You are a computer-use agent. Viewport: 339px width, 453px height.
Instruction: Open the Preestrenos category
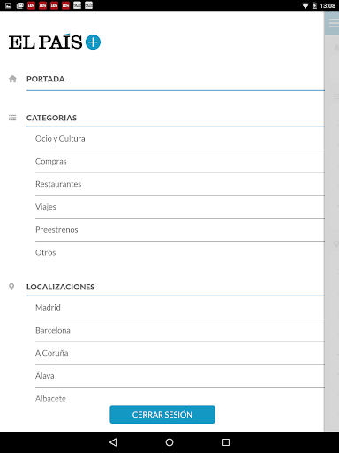click(x=180, y=230)
